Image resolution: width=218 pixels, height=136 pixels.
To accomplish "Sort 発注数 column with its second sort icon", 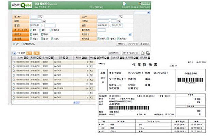I will click(x=85, y=58).
